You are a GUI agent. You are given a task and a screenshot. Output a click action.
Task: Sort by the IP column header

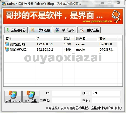[49, 38]
